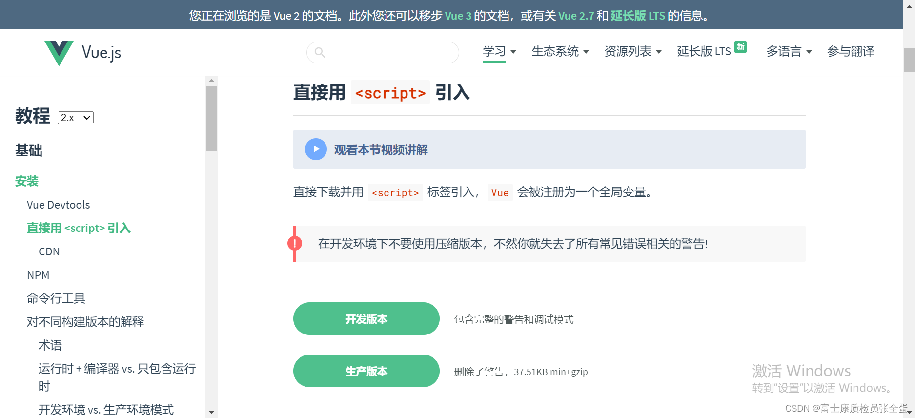
Task: Open the 参与翻译 menu item
Action: click(851, 51)
